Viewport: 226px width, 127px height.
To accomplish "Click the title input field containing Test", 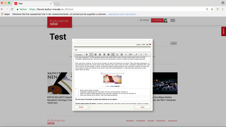I will (x=112, y=50).
